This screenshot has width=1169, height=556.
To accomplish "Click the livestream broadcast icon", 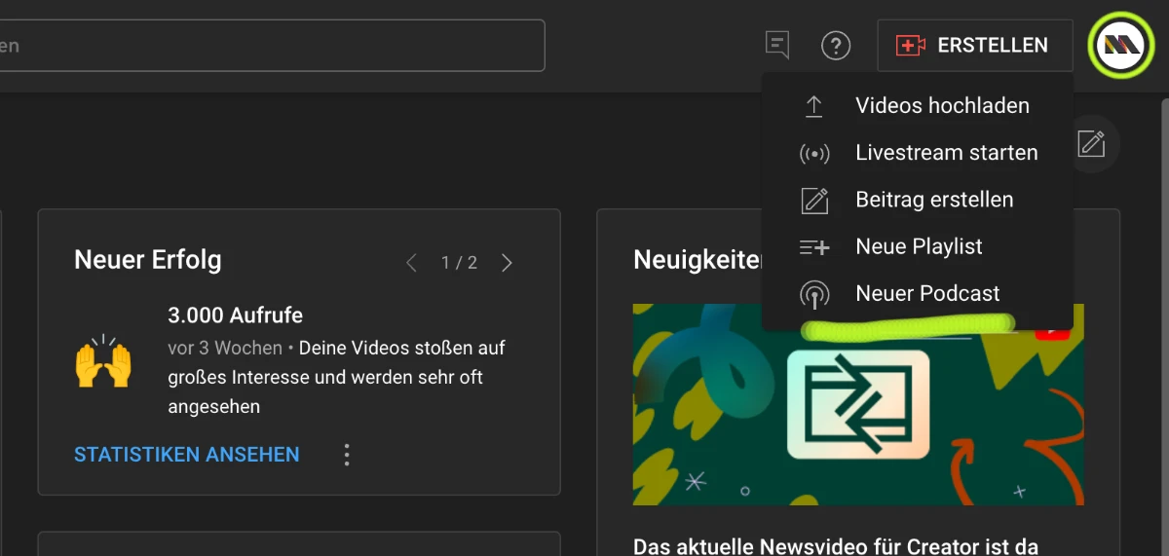I will coord(814,154).
